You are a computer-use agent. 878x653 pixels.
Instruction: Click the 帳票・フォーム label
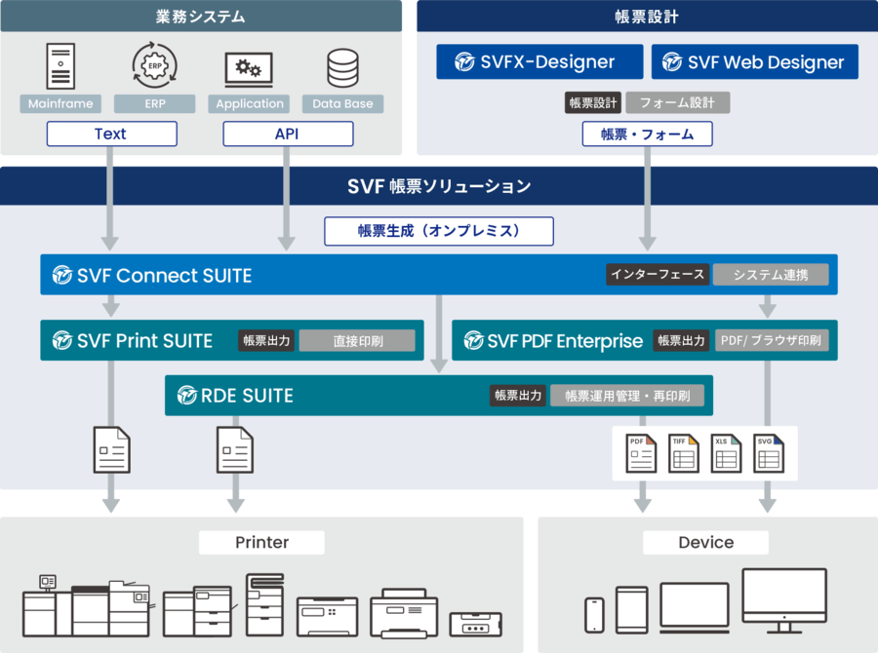[x=647, y=133]
